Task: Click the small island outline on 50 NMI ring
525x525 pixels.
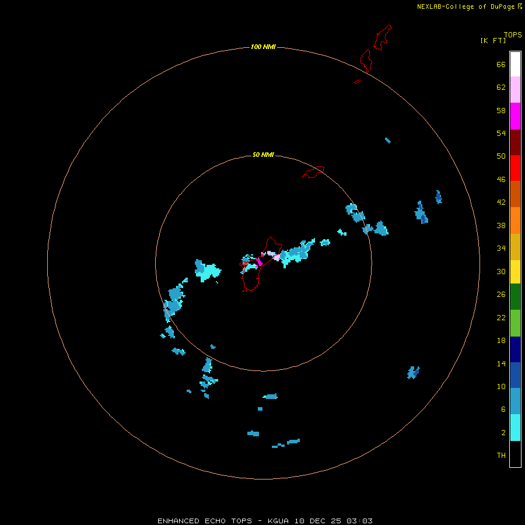Action: coord(313,172)
